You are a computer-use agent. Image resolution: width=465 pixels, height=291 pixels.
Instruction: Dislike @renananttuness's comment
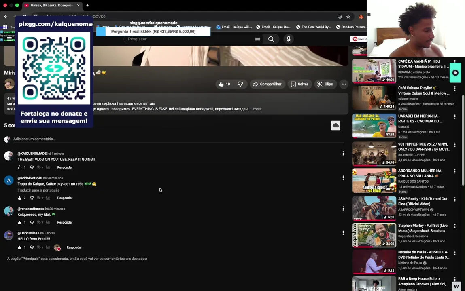tap(32, 222)
